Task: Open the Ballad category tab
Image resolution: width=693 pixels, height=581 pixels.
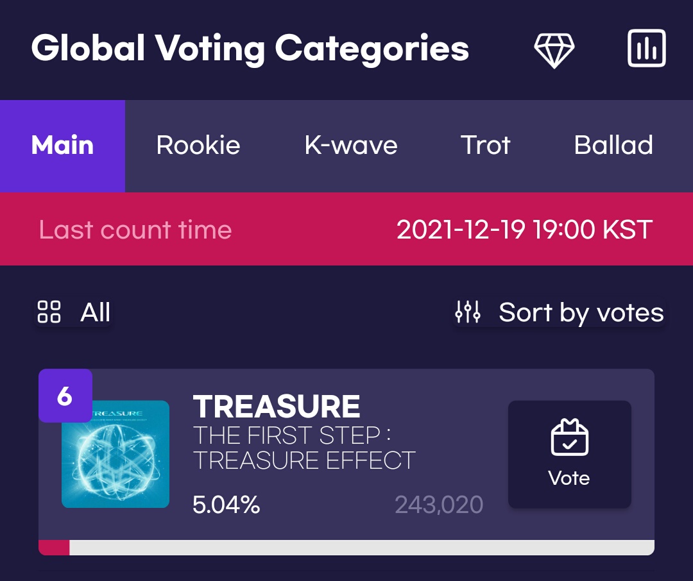Action: [x=613, y=146]
